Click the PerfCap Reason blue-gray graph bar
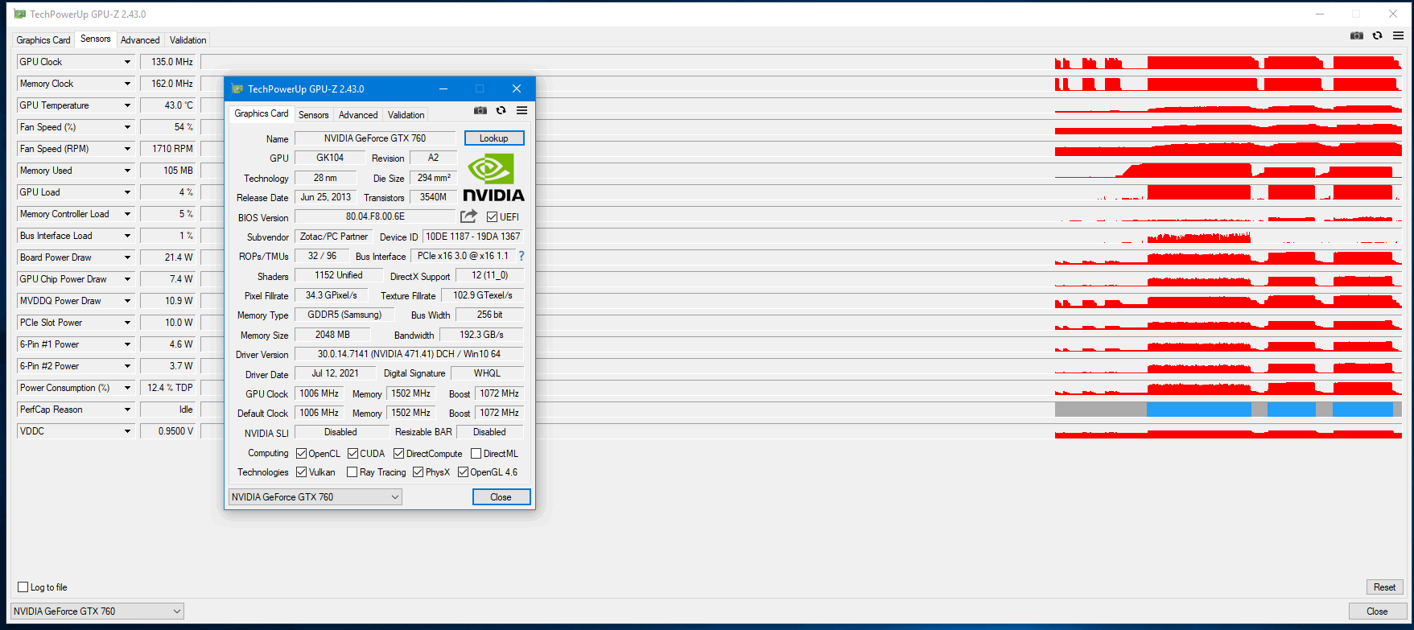This screenshot has width=1414, height=630. [1228, 410]
